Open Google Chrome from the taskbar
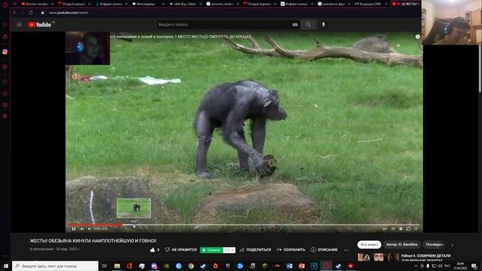Screen dimensions: 482x271 coord(191,266)
